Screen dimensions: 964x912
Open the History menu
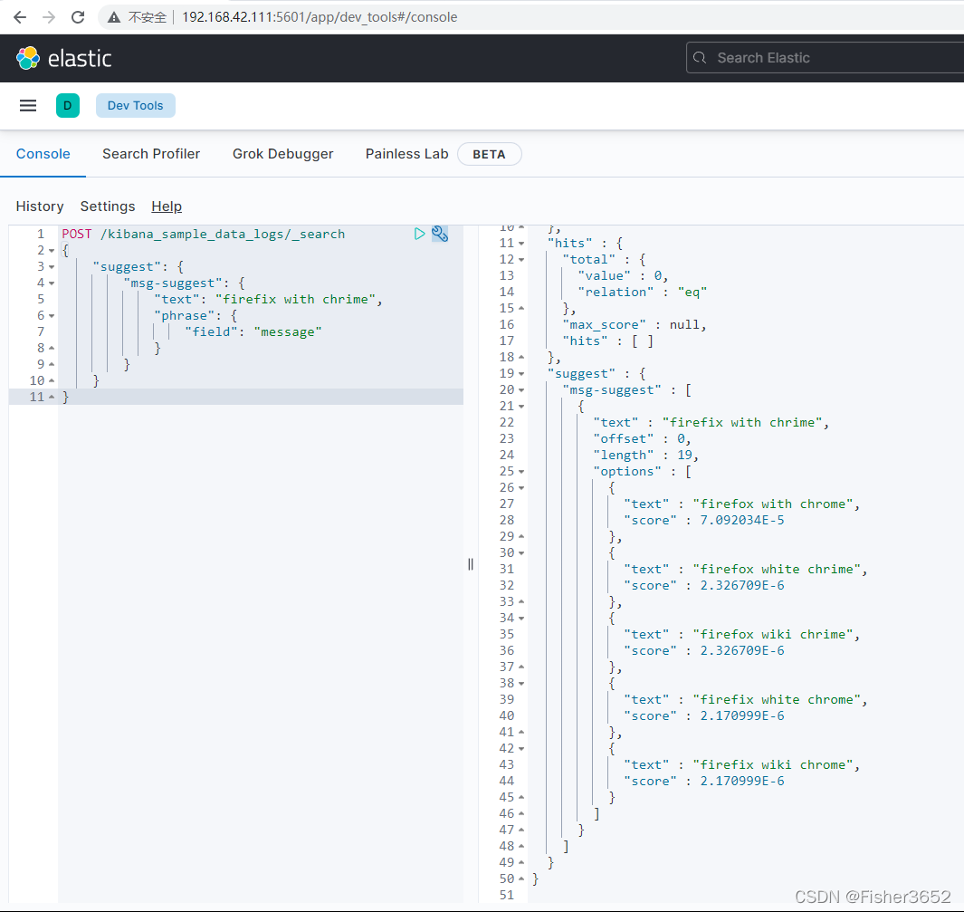(40, 206)
